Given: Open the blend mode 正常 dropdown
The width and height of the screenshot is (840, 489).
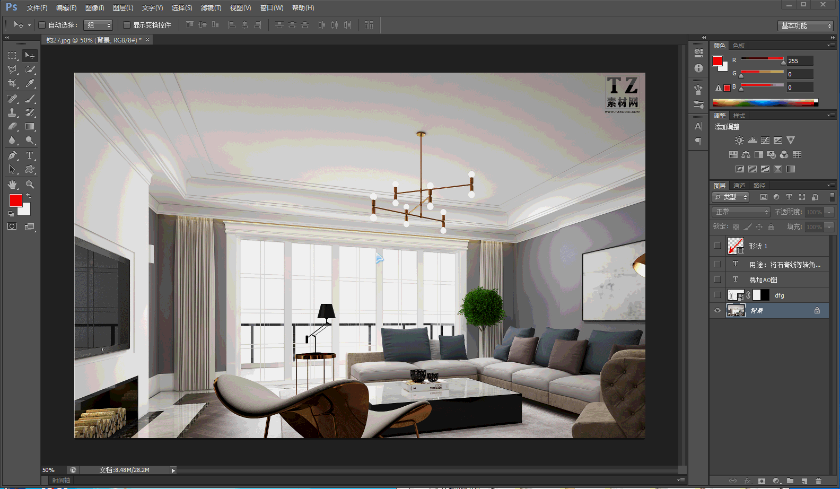Looking at the screenshot, I should tap(741, 212).
